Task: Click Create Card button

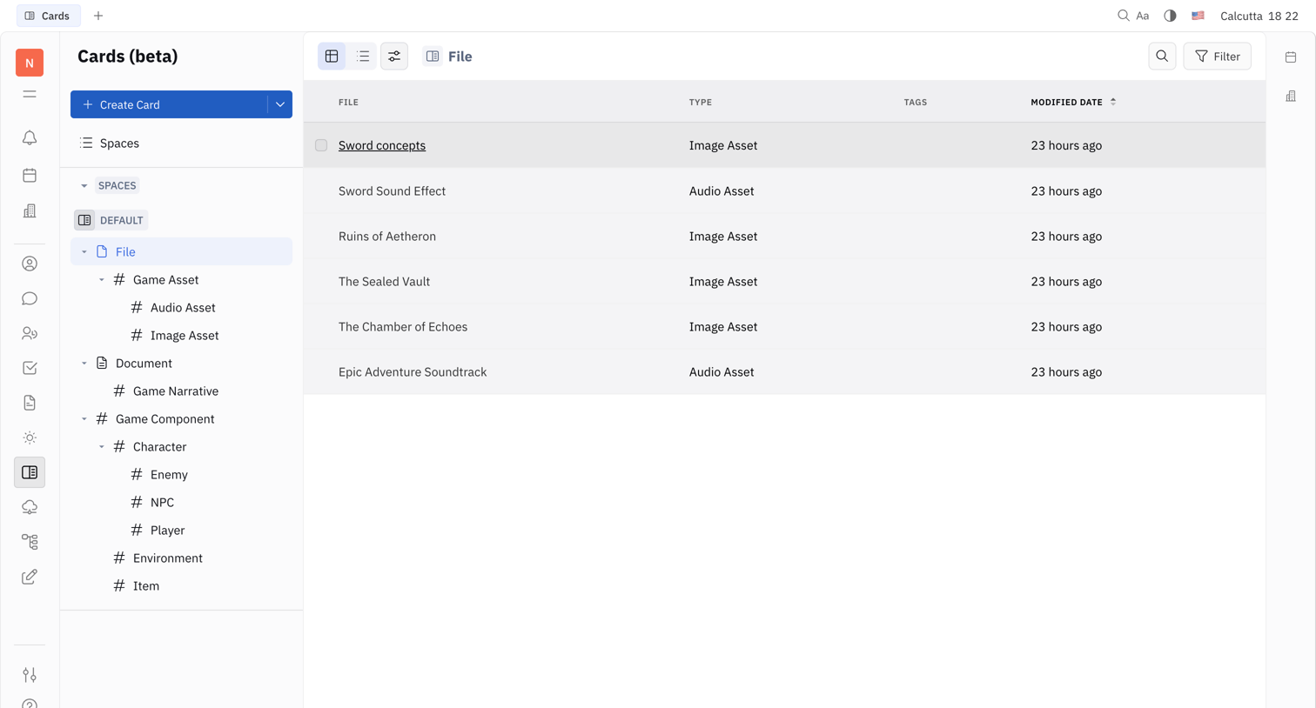Action: click(169, 104)
